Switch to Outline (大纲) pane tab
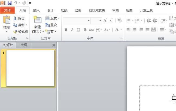 [24, 45]
